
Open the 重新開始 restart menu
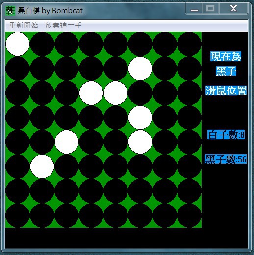[24, 25]
